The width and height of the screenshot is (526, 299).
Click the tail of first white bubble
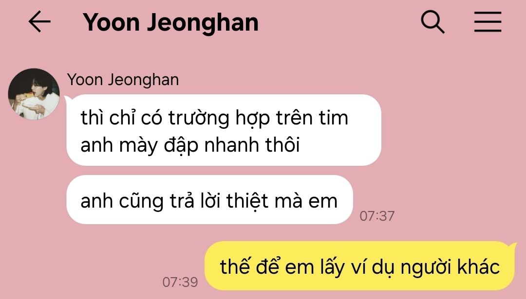point(67,98)
